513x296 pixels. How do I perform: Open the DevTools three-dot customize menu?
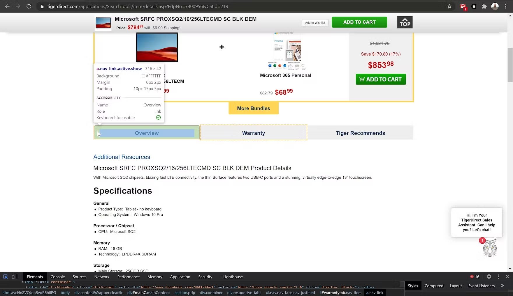(498, 276)
